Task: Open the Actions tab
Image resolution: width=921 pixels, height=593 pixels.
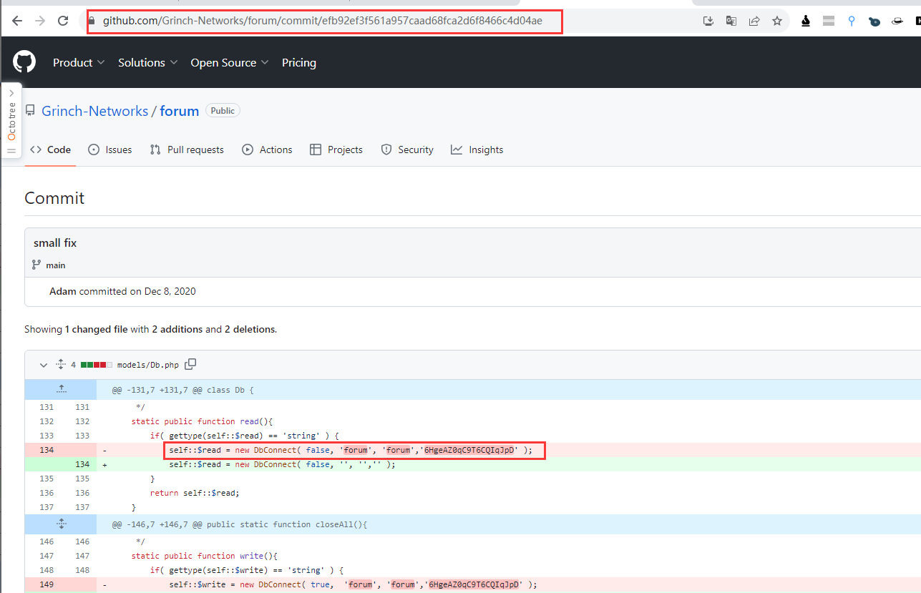Action: [267, 150]
